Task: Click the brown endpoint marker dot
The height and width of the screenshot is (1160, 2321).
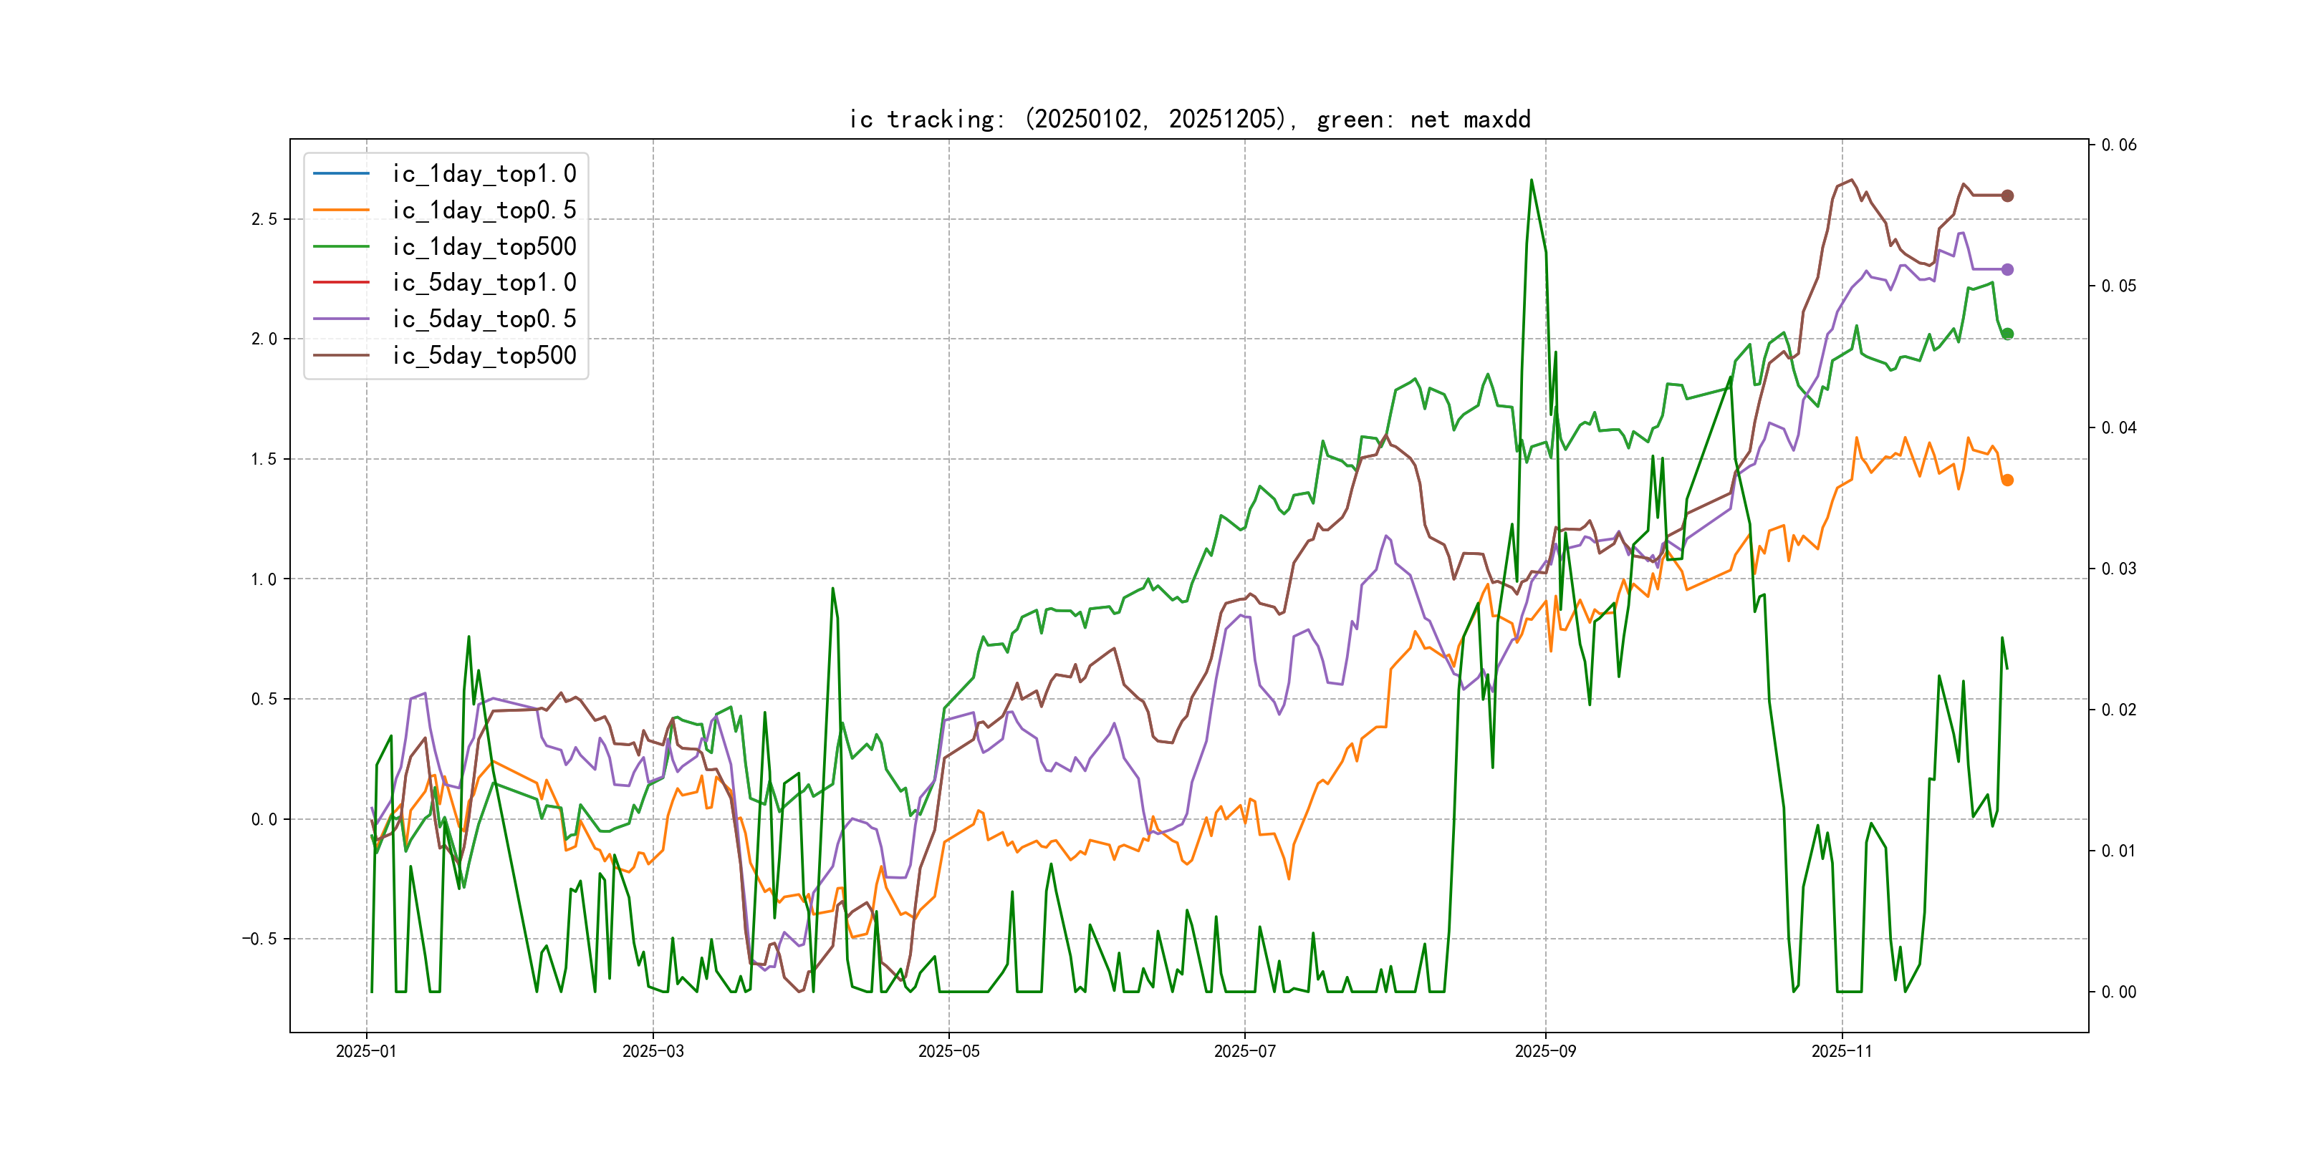Action: click(x=2007, y=195)
